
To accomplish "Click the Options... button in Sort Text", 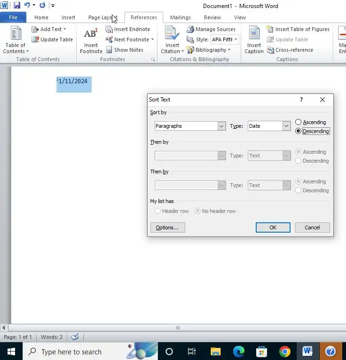I will tap(168, 227).
